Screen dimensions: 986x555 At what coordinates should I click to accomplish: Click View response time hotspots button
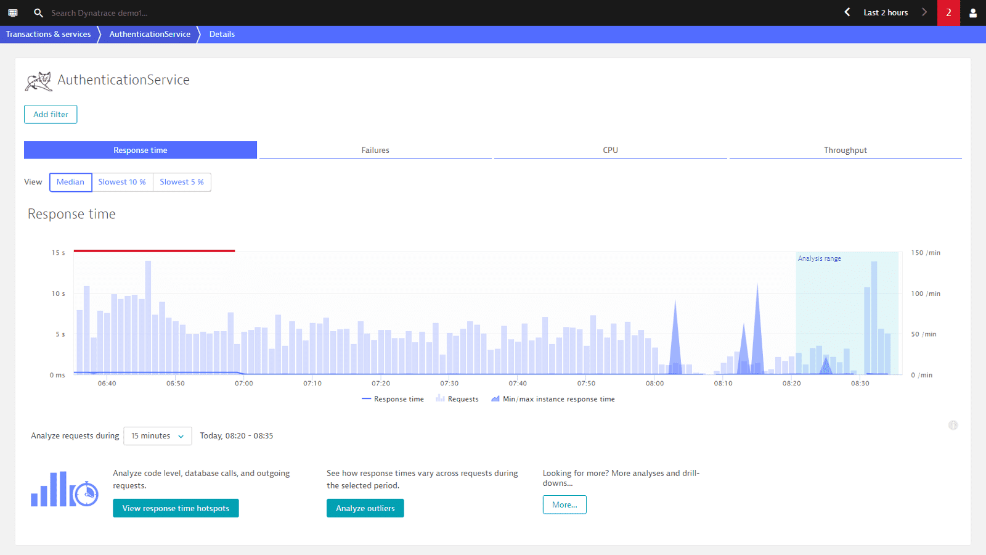pos(176,508)
